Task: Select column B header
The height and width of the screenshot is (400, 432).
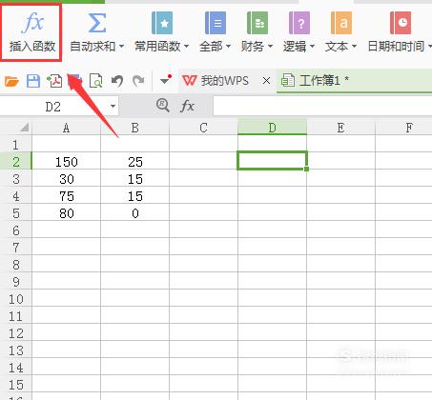Action: tap(134, 128)
